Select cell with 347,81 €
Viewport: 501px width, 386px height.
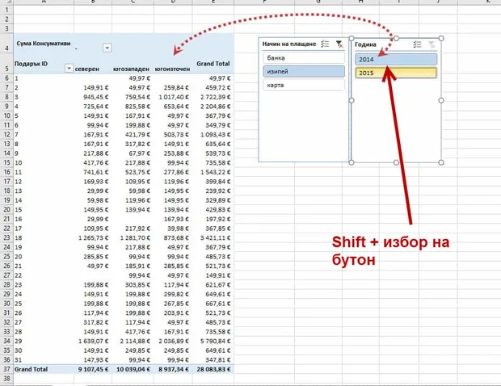click(213, 360)
